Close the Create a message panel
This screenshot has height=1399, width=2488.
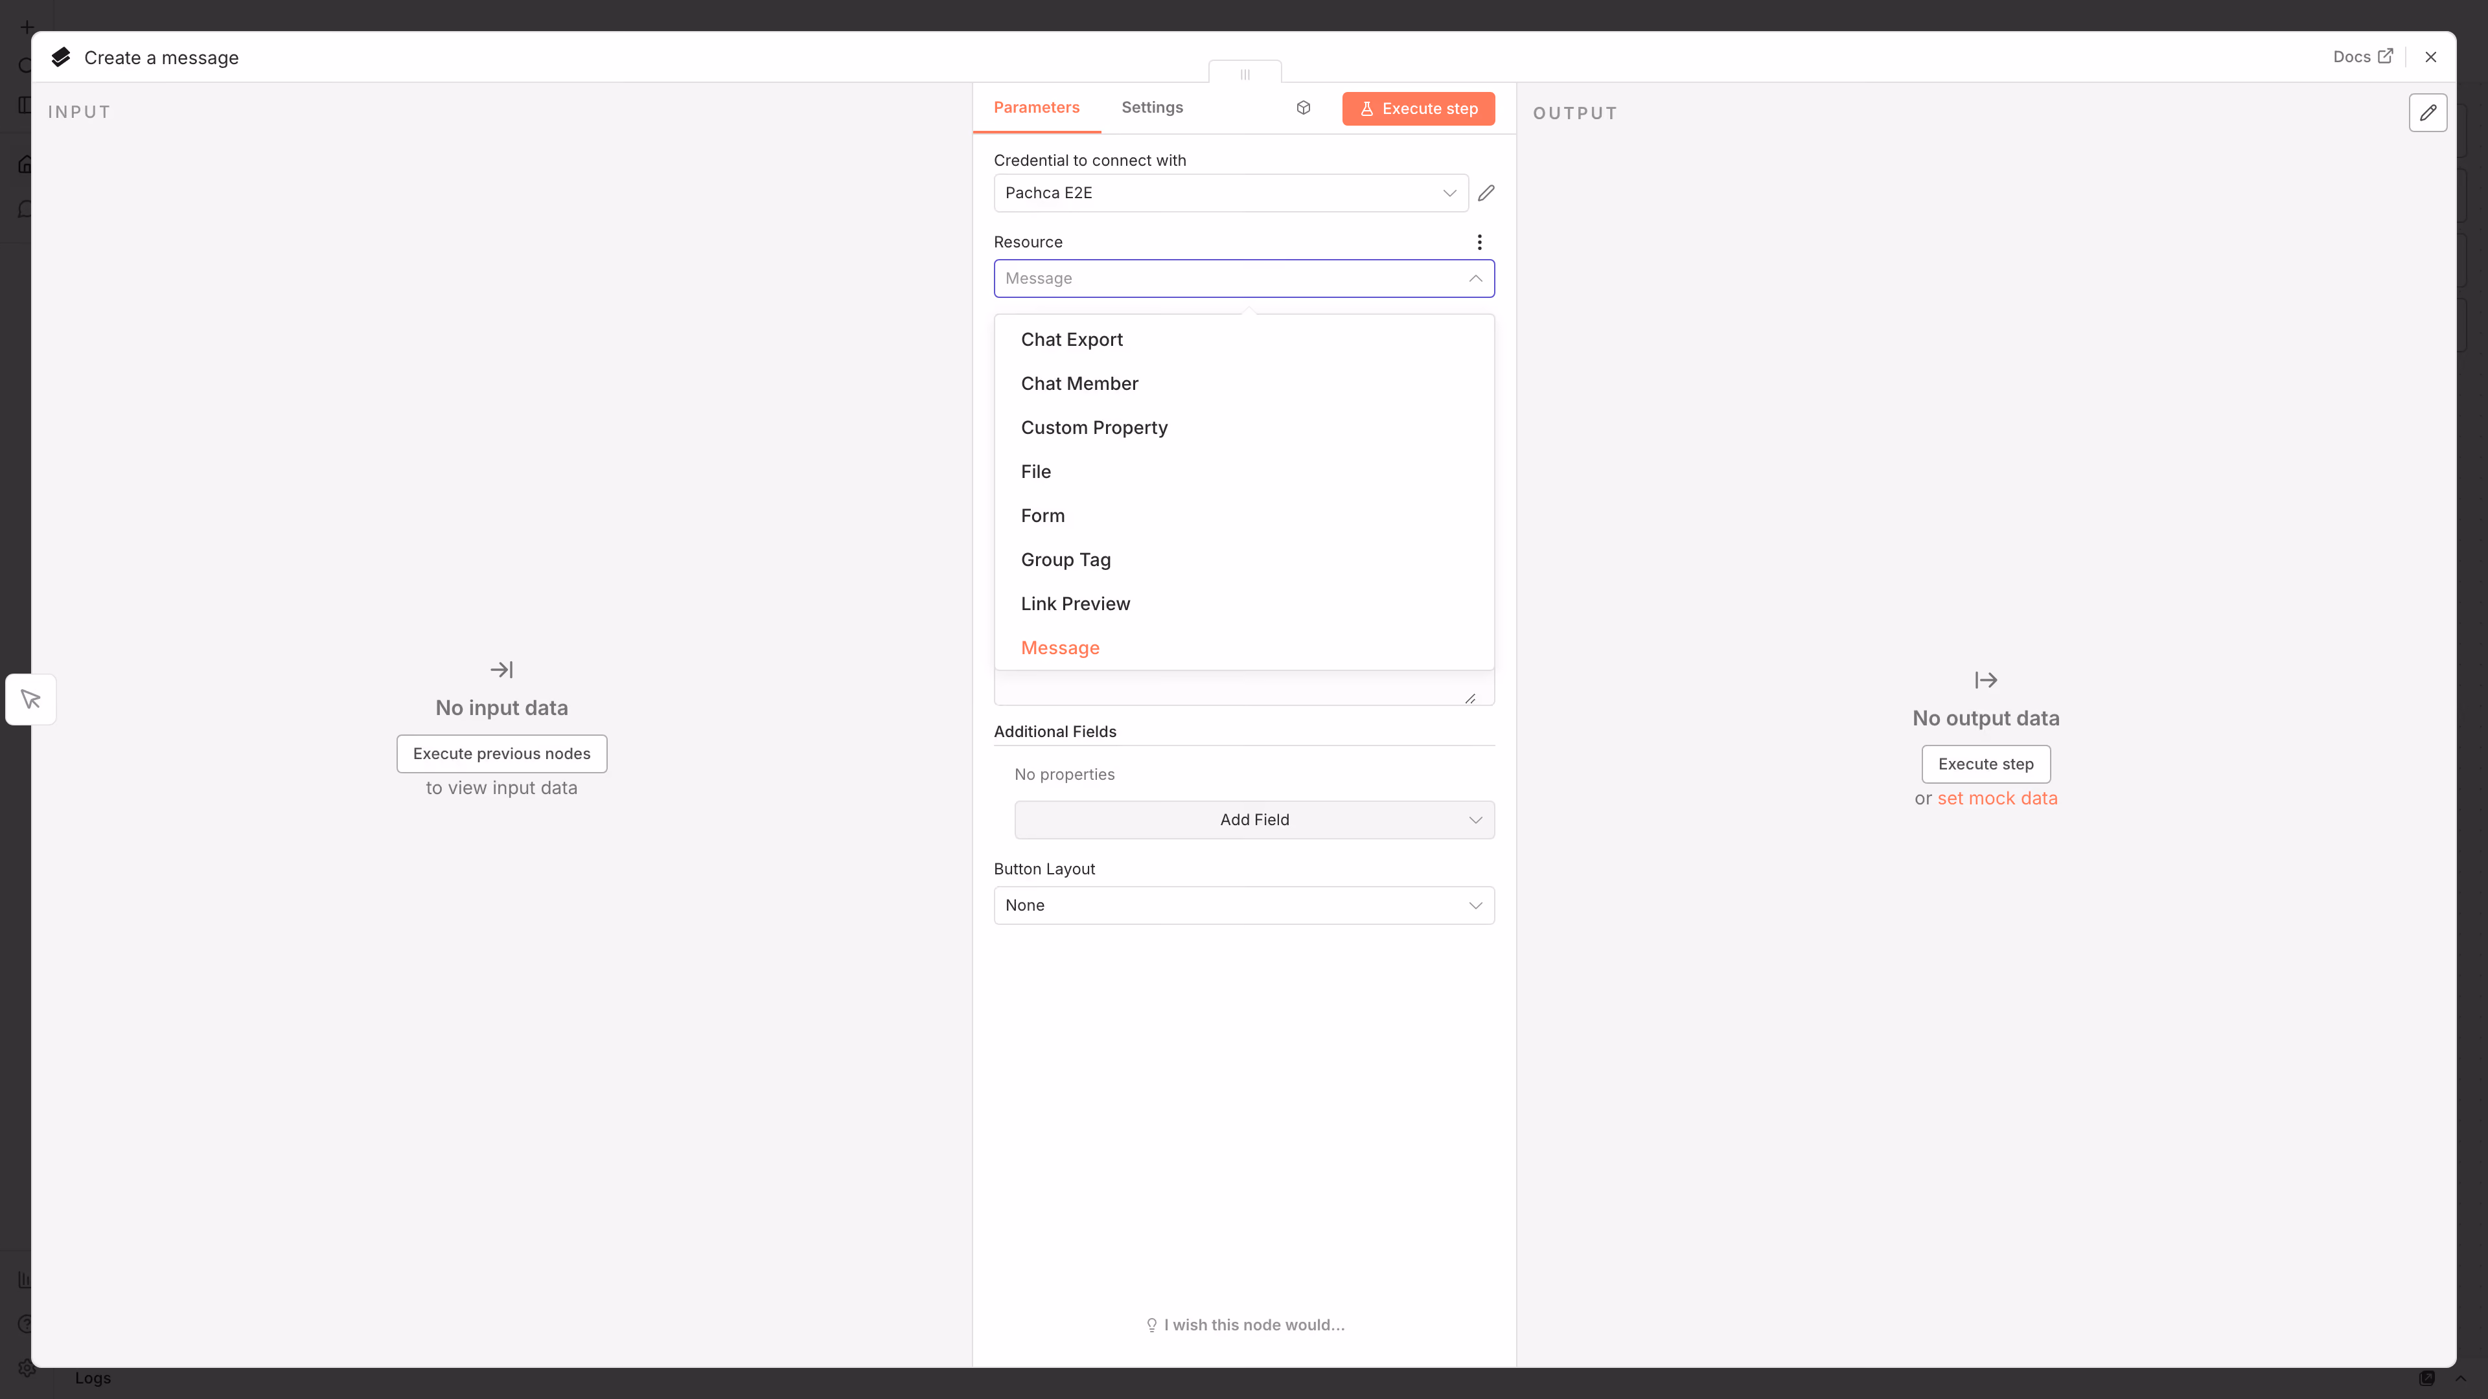point(2430,57)
